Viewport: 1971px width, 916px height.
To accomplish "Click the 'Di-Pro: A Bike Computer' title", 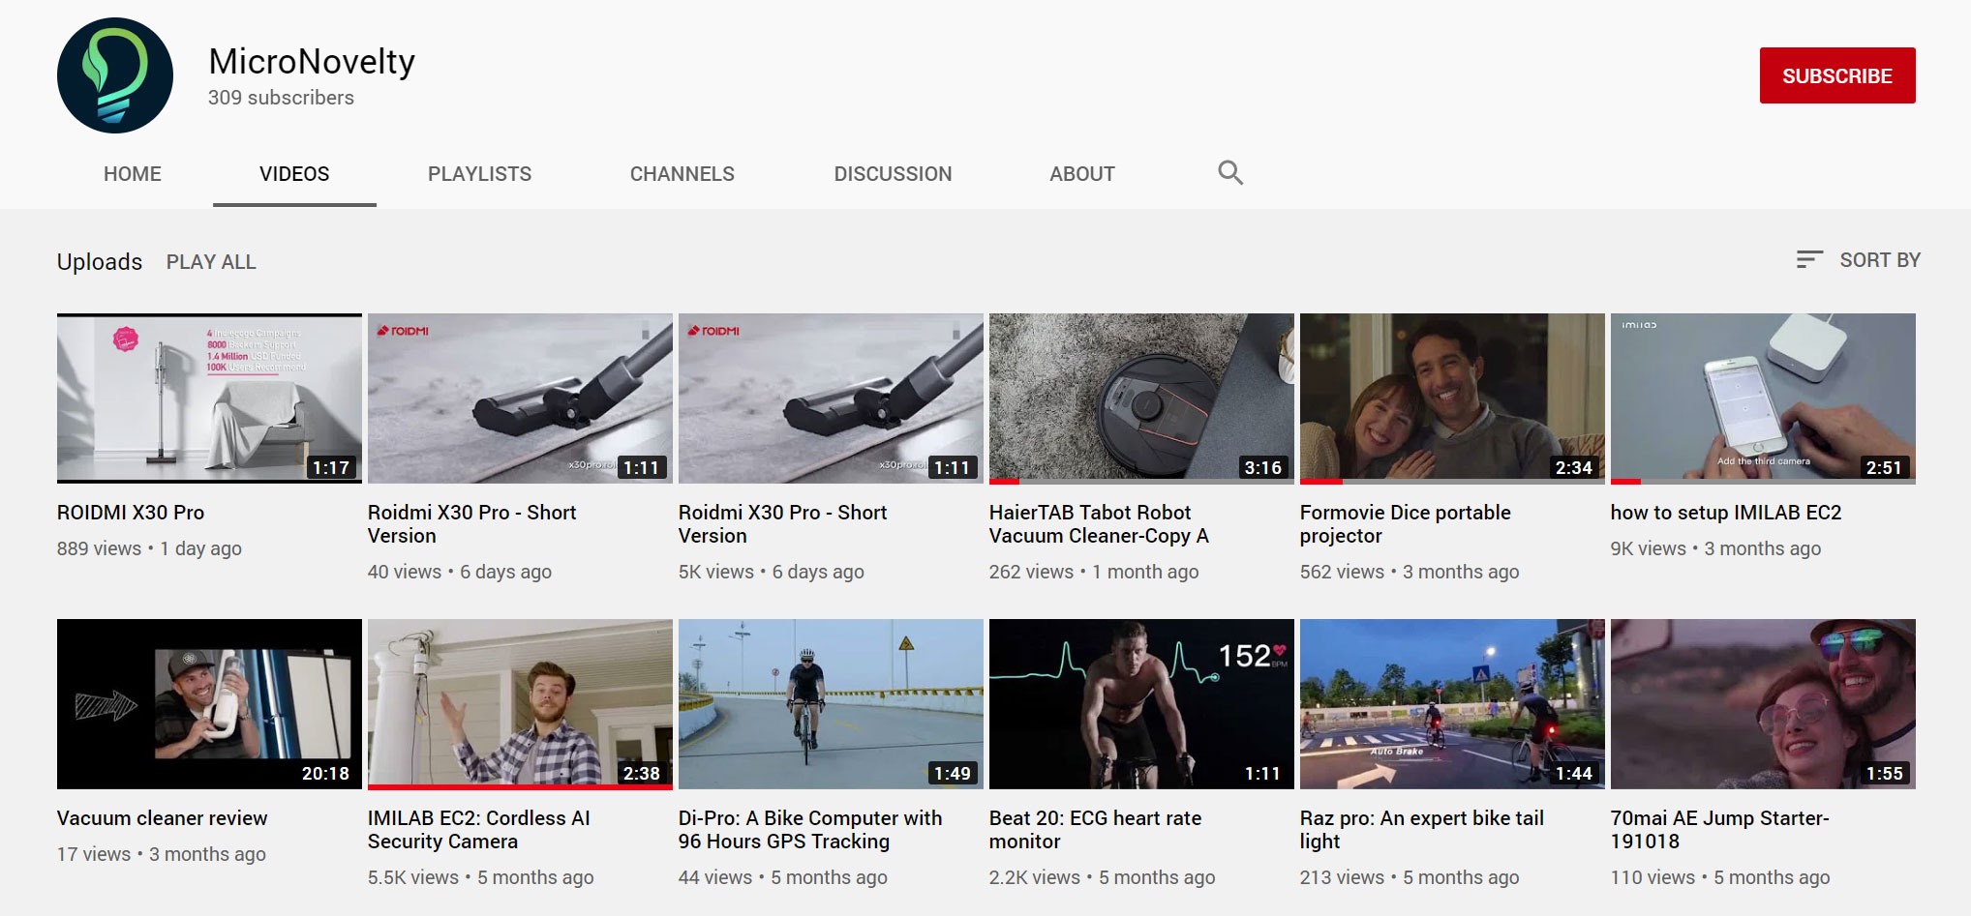I will pos(810,830).
